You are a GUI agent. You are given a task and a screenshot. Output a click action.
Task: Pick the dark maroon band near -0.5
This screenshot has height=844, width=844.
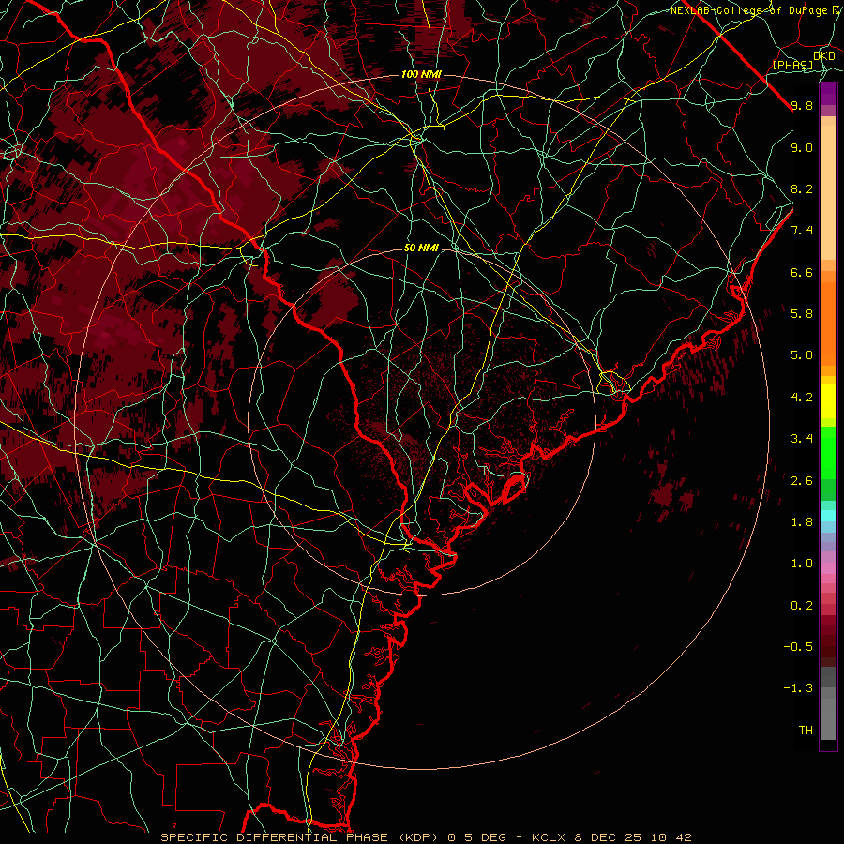[828, 646]
